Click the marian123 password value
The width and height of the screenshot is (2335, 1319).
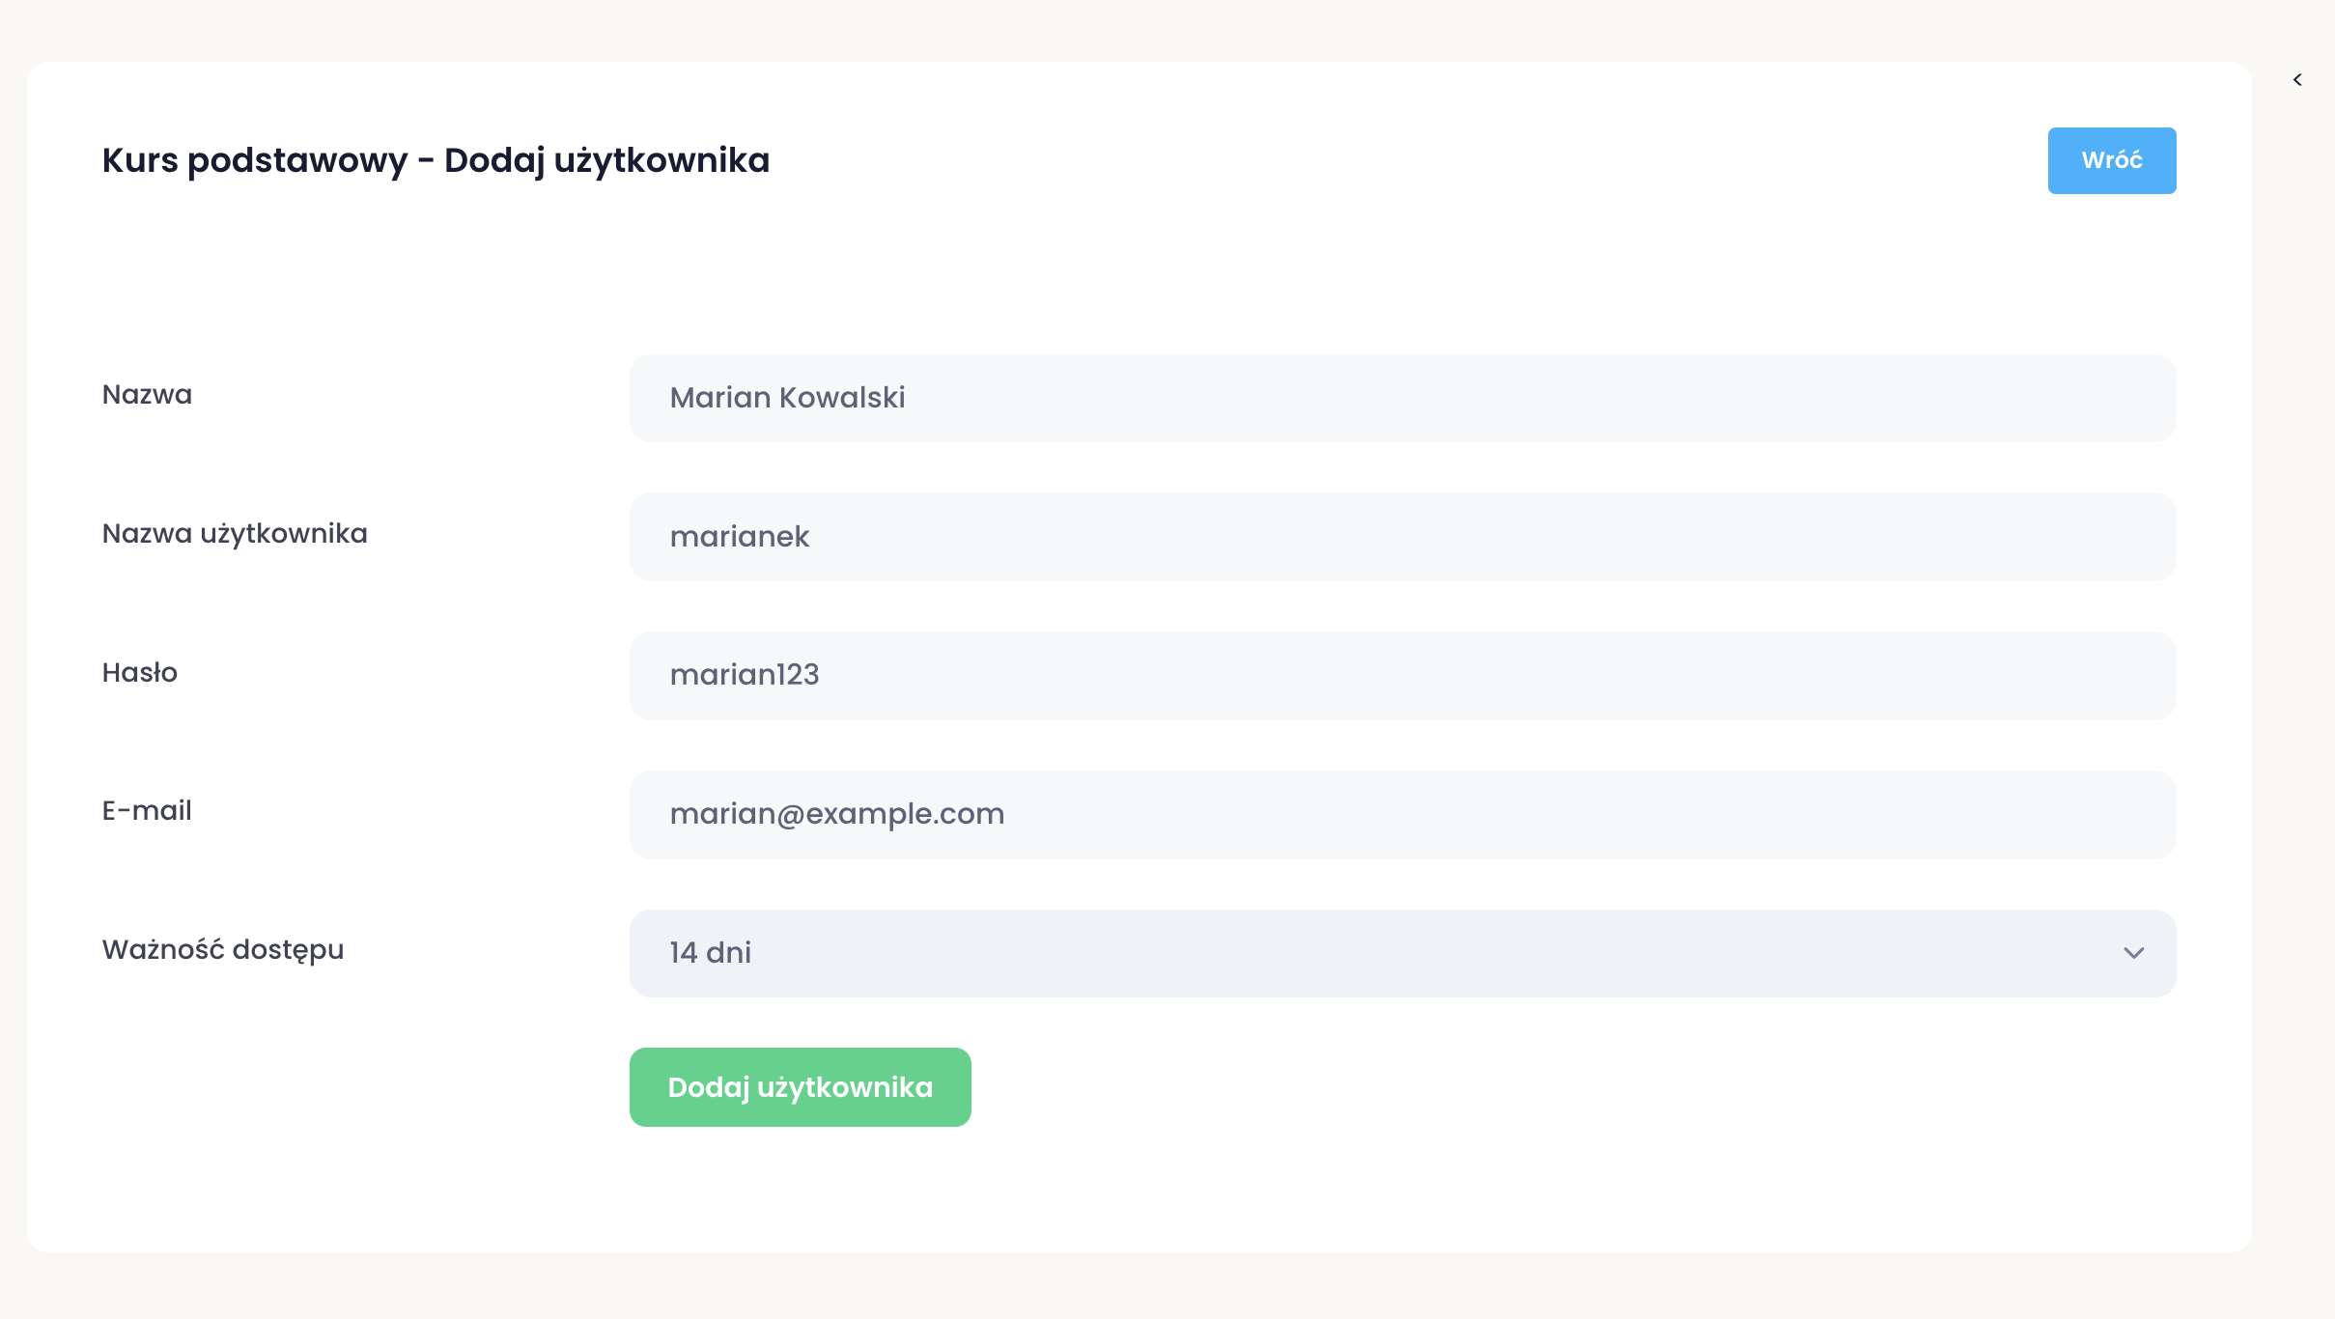[745, 675]
